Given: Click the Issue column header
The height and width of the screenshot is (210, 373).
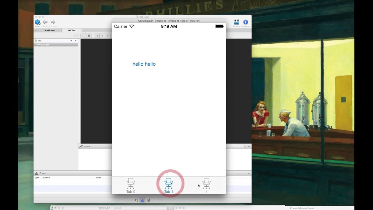Looking at the screenshot, I should click(98, 178).
